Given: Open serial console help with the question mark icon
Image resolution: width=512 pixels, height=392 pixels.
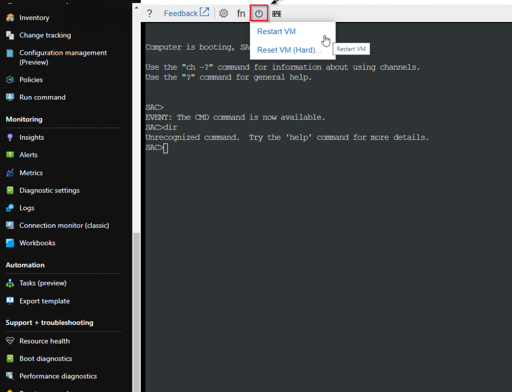Looking at the screenshot, I should [x=149, y=13].
